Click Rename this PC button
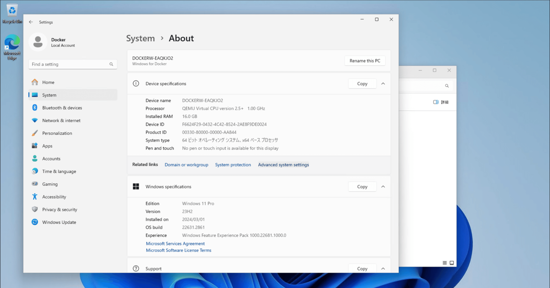Image resolution: width=550 pixels, height=288 pixels. click(365, 61)
